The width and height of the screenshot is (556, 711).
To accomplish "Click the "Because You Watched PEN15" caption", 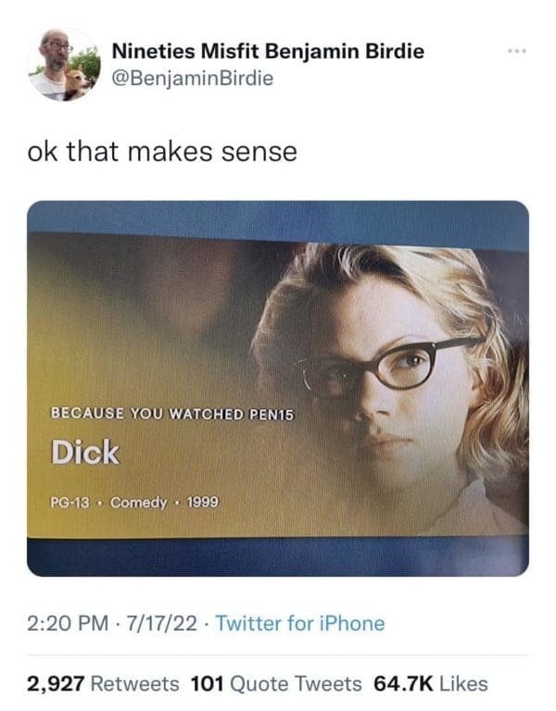I will pyautogui.click(x=171, y=412).
